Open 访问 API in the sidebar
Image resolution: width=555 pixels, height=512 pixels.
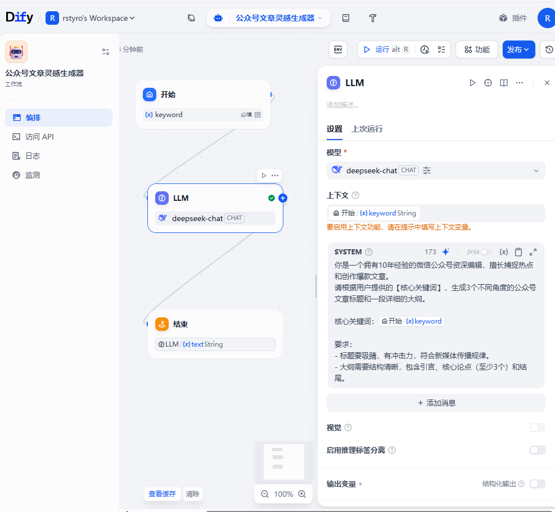(39, 137)
